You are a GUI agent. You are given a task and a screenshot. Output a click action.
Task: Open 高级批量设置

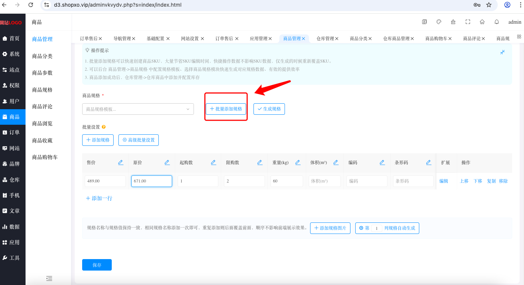[x=138, y=140]
